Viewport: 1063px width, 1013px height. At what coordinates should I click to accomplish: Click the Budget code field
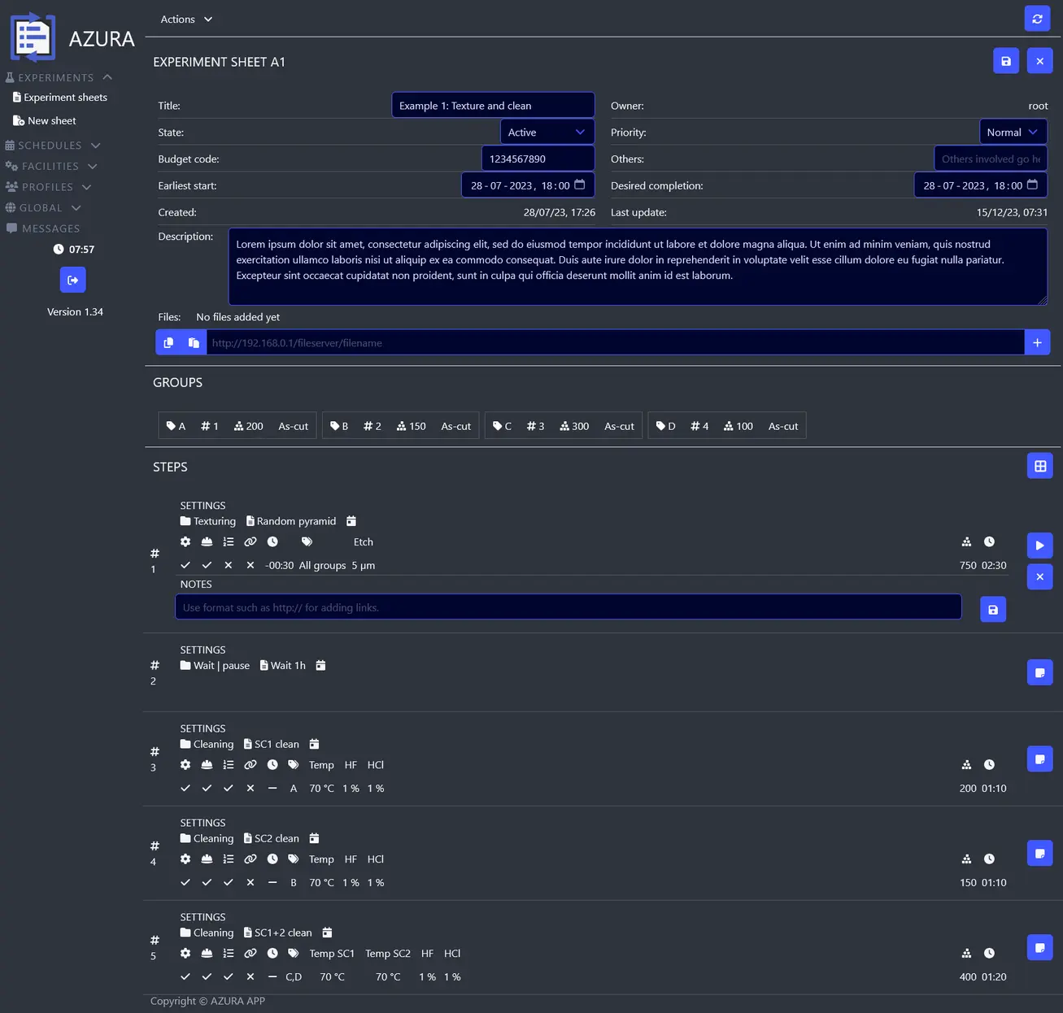point(538,159)
